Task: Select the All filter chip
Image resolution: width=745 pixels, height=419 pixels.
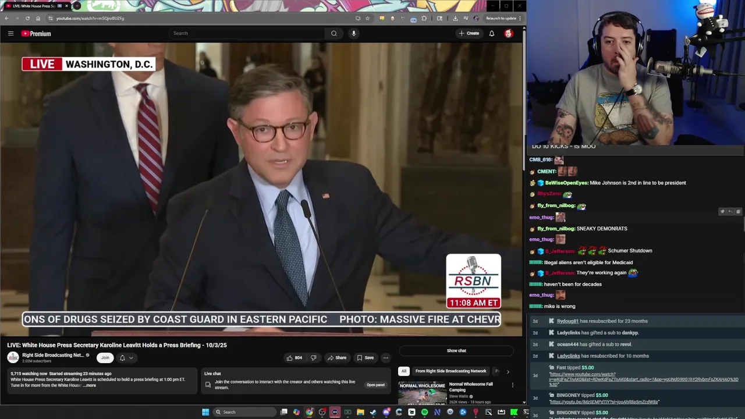Action: pos(403,371)
